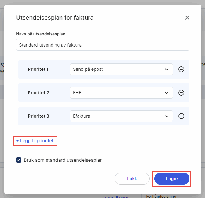
Task: Select the Forhåndsvisning tab behind dialog
Action: (x=161, y=196)
